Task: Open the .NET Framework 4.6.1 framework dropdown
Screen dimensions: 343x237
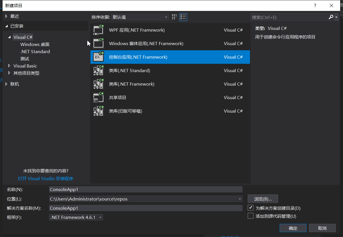Action: 76,217
